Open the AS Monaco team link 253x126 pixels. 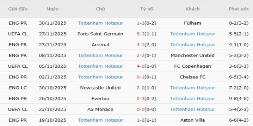tap(100, 109)
